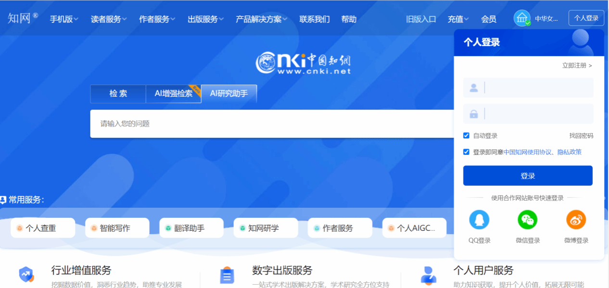The image size is (609, 288).
Task: Open the 产品解决方案 dropdown
Action: point(261,19)
